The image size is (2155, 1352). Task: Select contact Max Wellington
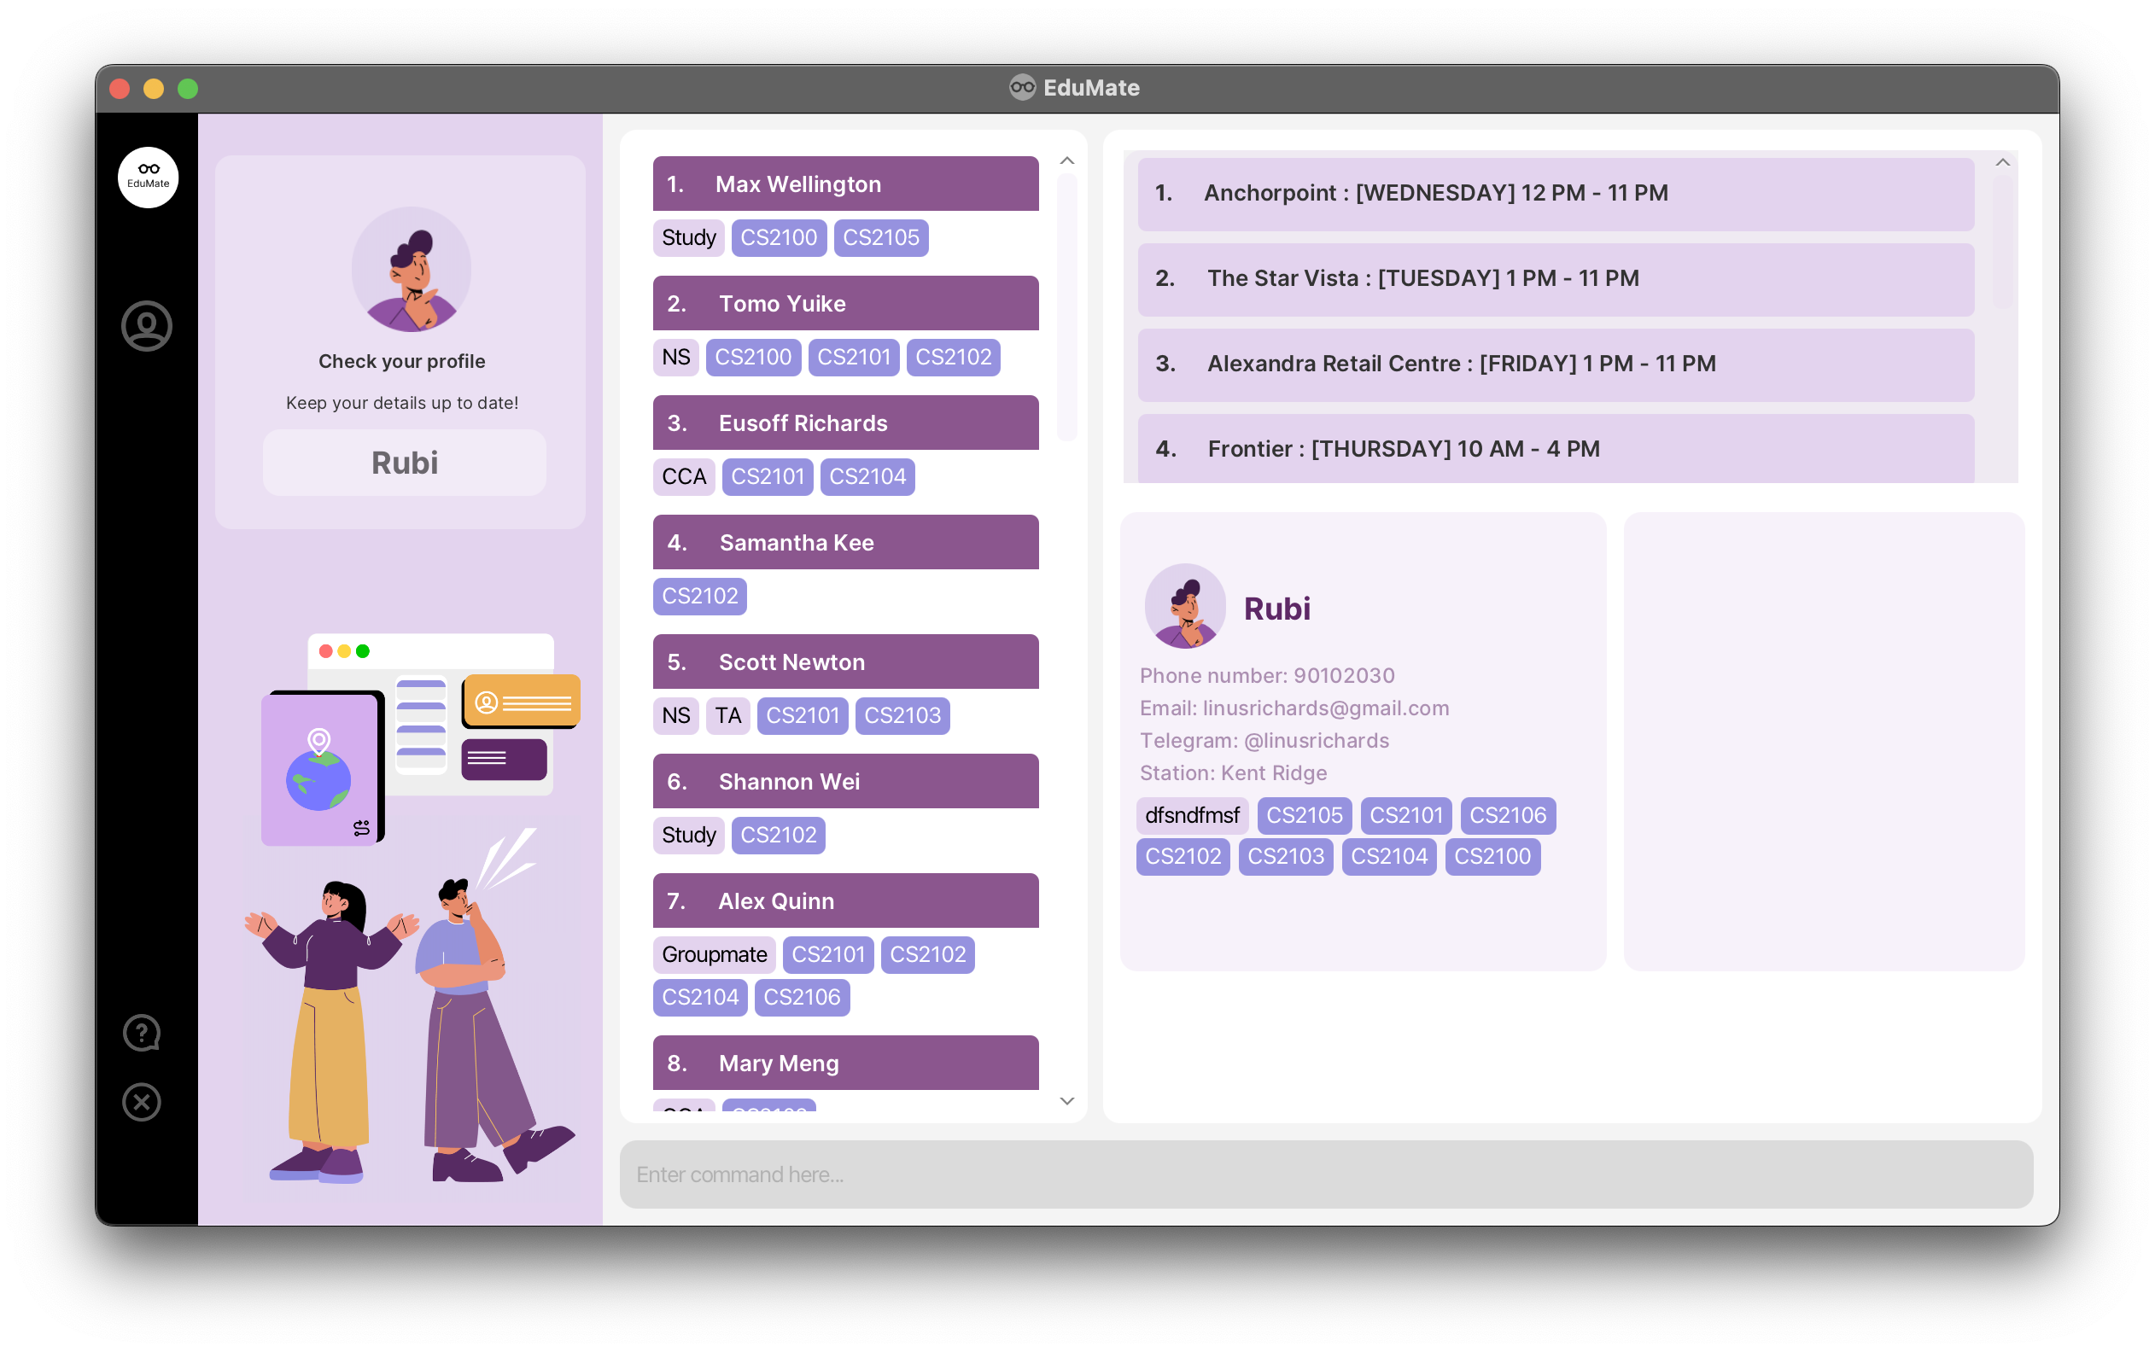pyautogui.click(x=845, y=184)
